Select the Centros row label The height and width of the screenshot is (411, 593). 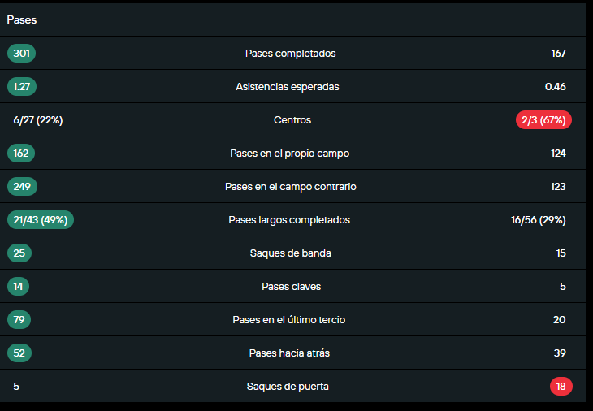click(292, 120)
